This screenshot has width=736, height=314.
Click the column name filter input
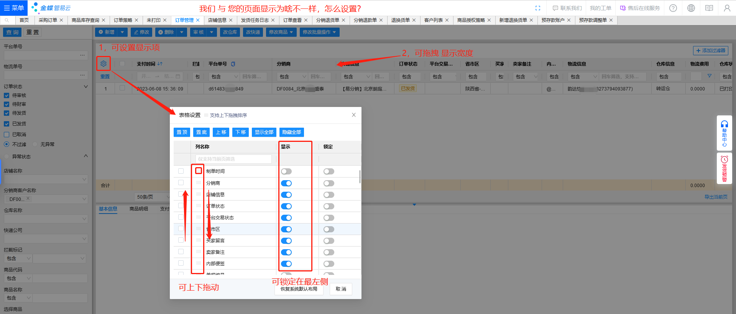click(x=233, y=159)
